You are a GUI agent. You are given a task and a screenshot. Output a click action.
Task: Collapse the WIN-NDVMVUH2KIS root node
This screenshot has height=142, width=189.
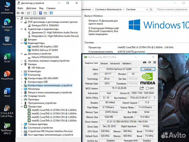click(x=18, y=18)
